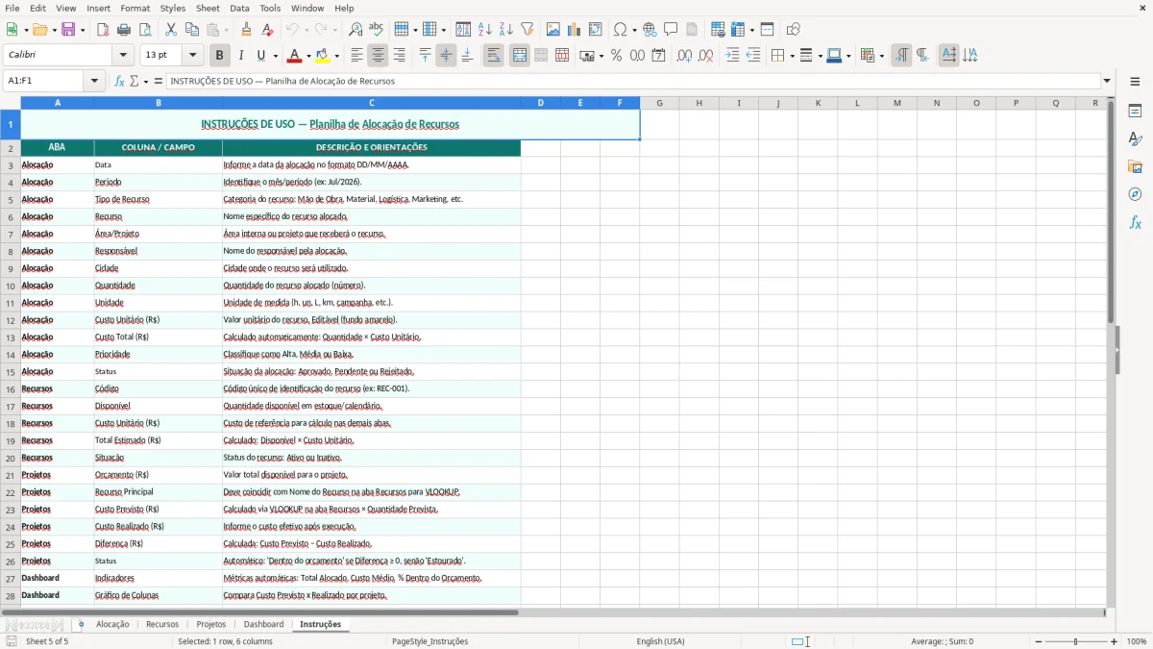Image resolution: width=1153 pixels, height=649 pixels.
Task: Expand the formula bar
Action: pos(1107,81)
